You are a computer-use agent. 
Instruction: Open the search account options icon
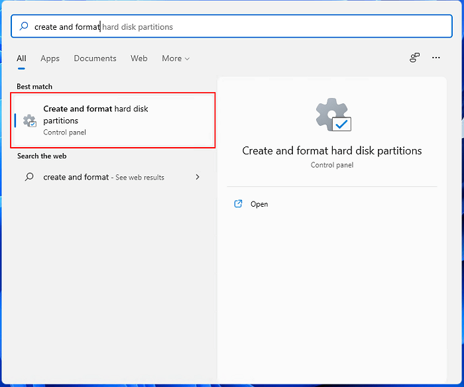pos(414,58)
